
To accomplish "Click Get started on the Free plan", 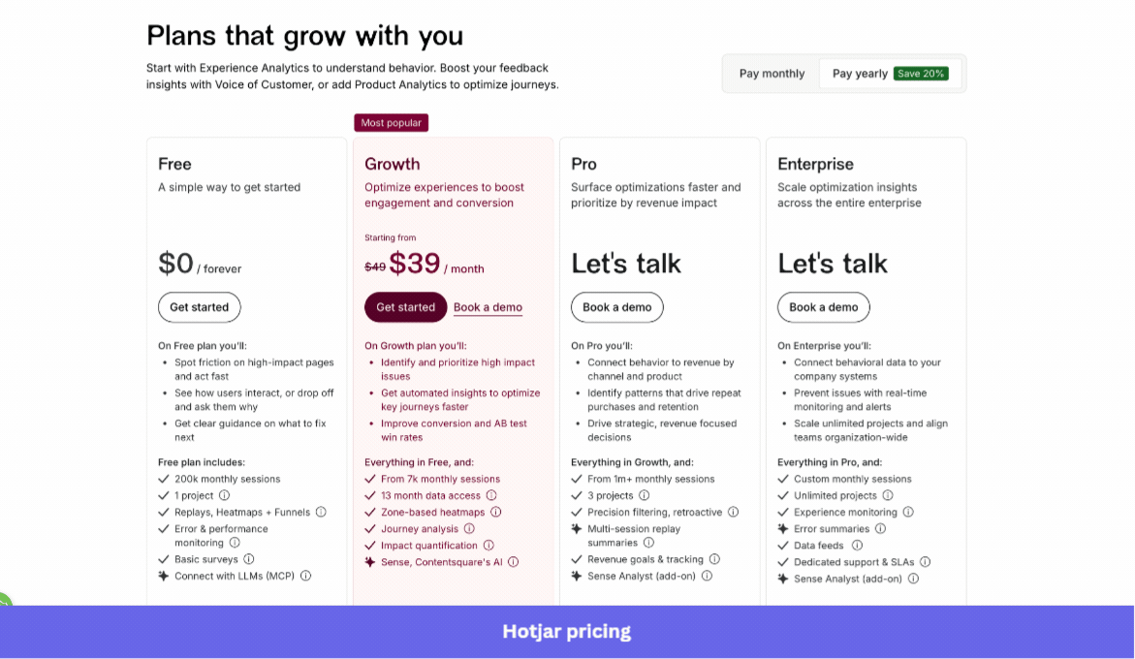I will [x=199, y=307].
